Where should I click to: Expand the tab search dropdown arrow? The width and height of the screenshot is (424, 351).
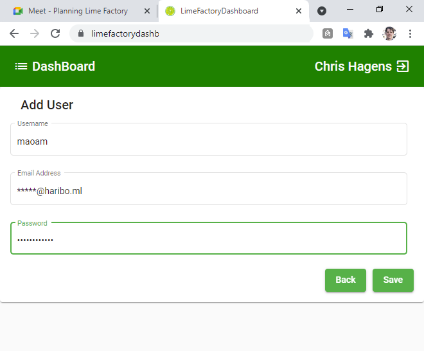(322, 11)
